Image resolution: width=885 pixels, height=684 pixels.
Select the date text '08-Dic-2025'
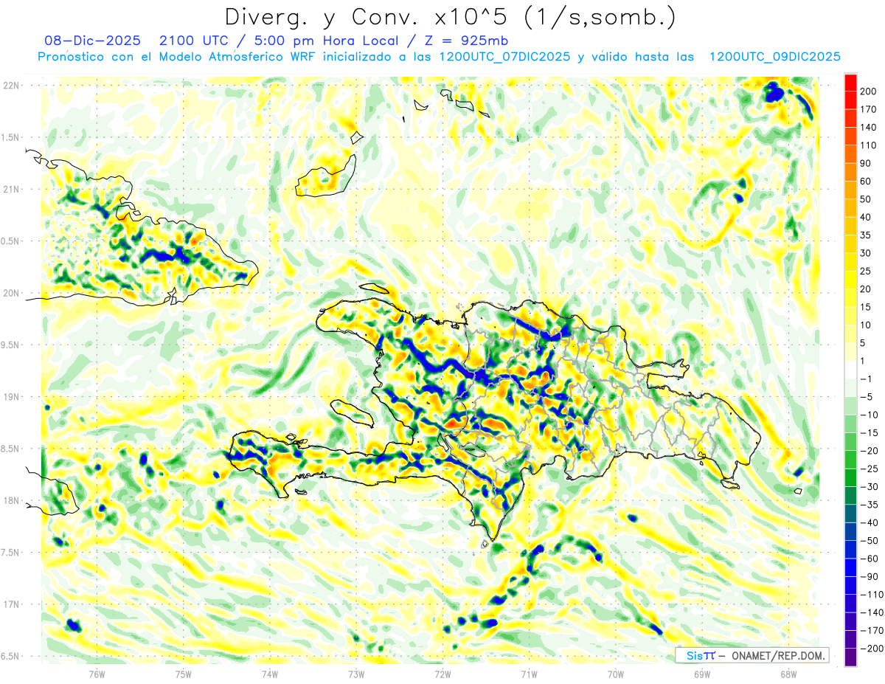(x=92, y=40)
